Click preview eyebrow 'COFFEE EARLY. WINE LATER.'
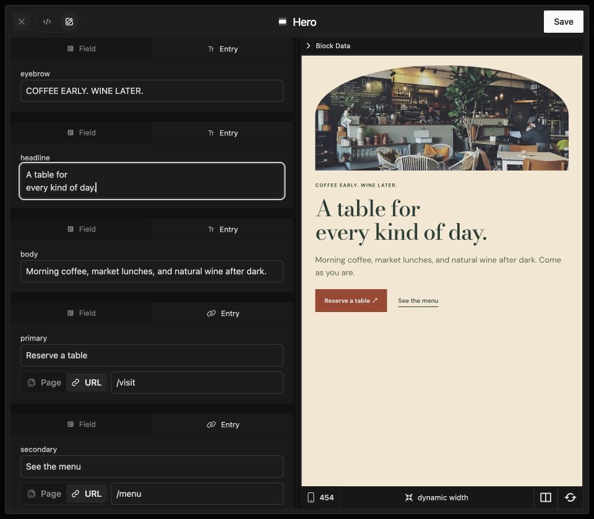Screen dimensions: 594x519 (x=356, y=185)
